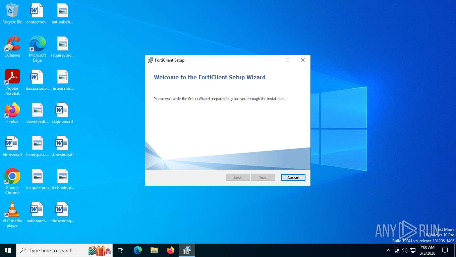This screenshot has height=257, width=456.
Task: Minimize the FortiClient Setup window
Action: click(272, 60)
